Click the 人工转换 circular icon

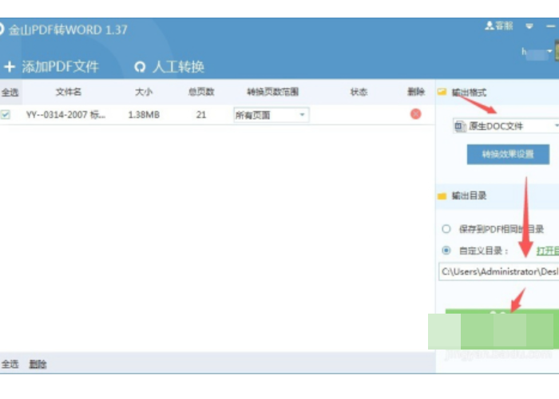pos(140,66)
